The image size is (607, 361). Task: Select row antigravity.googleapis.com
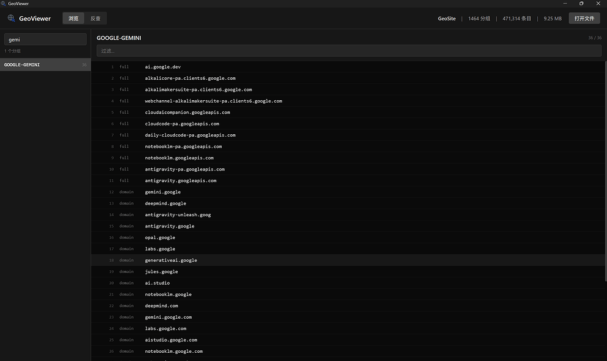coord(348,180)
